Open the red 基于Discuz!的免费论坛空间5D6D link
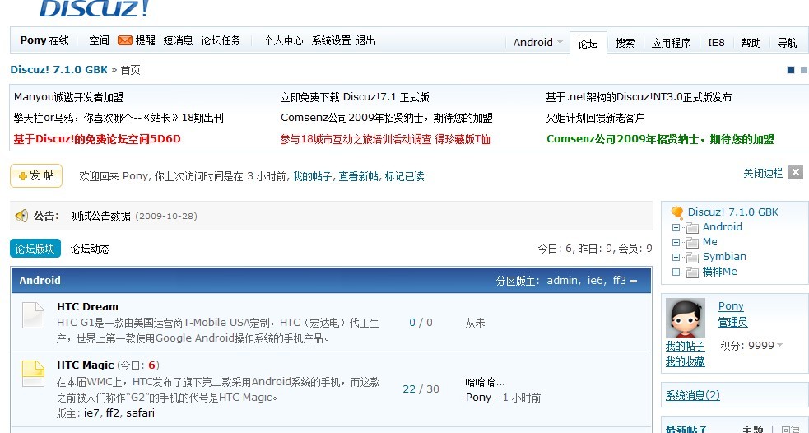The width and height of the screenshot is (809, 433). (x=97, y=139)
